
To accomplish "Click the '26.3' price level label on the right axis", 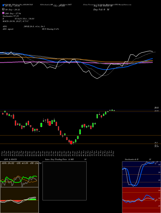I will pyautogui.click(x=156, y=143).
